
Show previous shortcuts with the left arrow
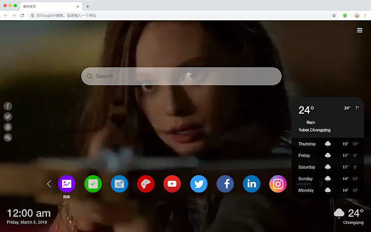(49, 184)
